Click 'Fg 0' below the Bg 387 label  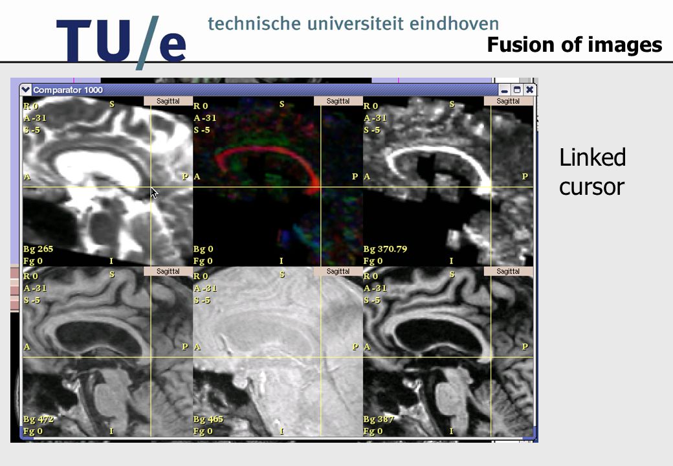click(x=373, y=431)
